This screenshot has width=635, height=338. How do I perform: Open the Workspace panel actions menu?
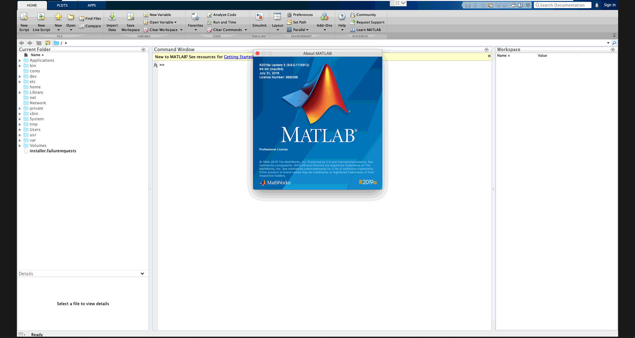point(613,50)
